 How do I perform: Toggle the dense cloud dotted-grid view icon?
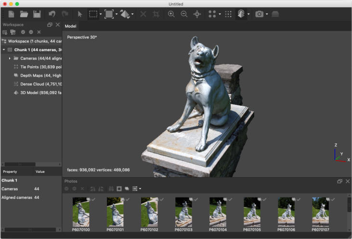click(228, 14)
